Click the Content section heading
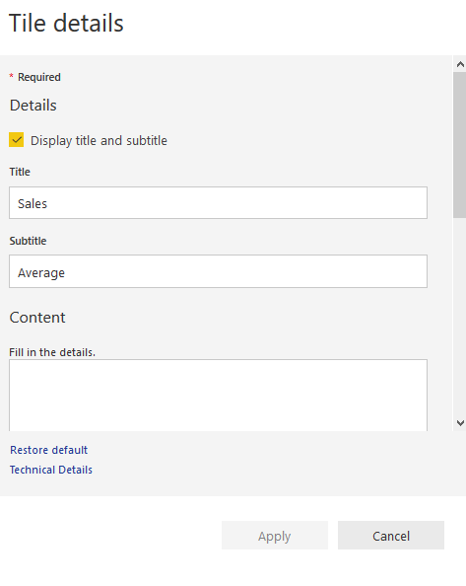This screenshot has width=466, height=586. click(37, 318)
